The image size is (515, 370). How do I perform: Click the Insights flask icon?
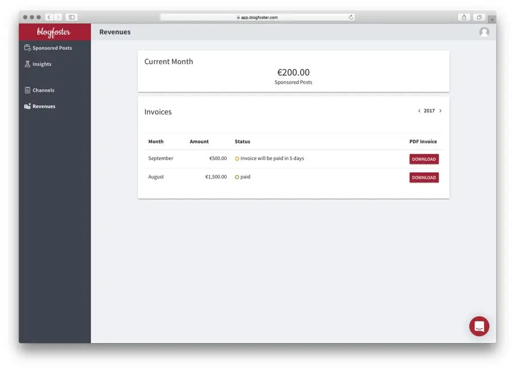[27, 64]
